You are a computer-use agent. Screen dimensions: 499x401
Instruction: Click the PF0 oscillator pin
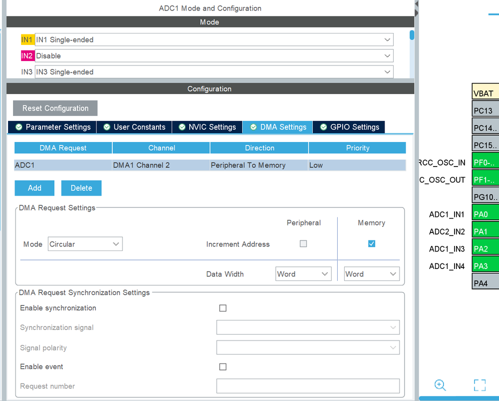(x=486, y=160)
